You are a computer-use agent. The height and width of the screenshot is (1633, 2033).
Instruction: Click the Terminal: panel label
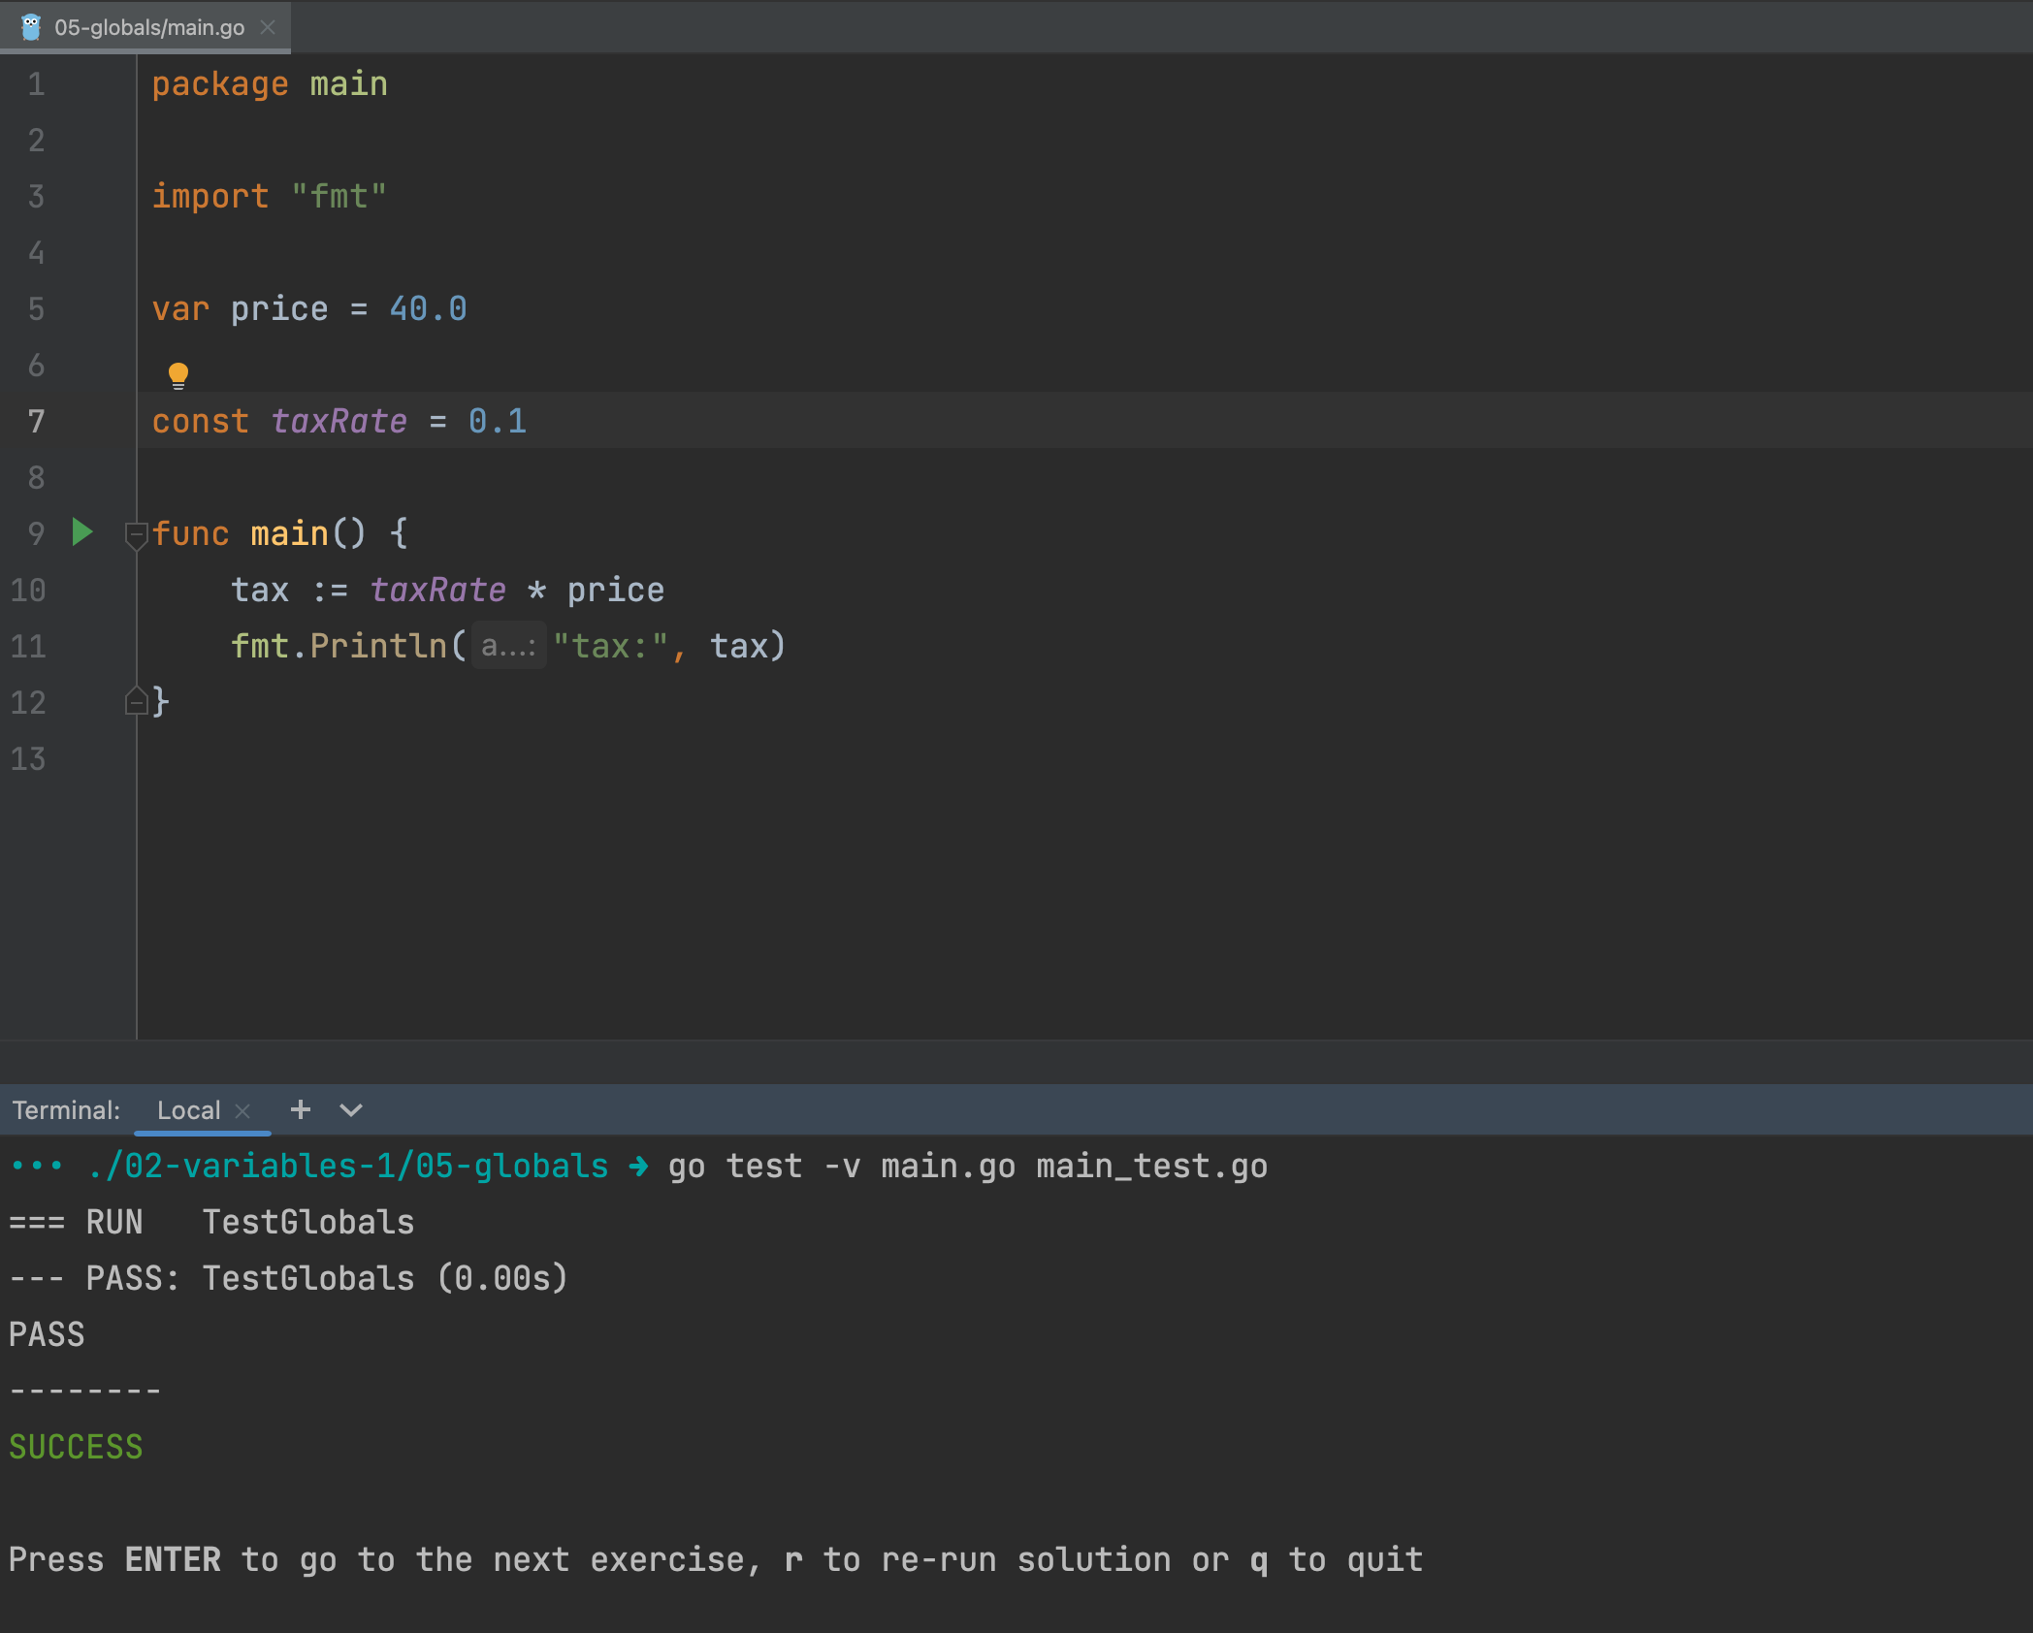pyautogui.click(x=66, y=1110)
